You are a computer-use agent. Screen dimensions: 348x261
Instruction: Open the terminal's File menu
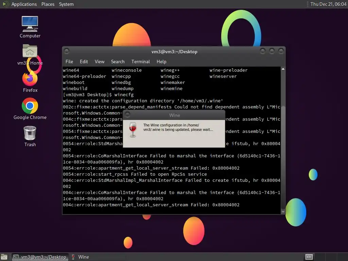tap(69, 62)
